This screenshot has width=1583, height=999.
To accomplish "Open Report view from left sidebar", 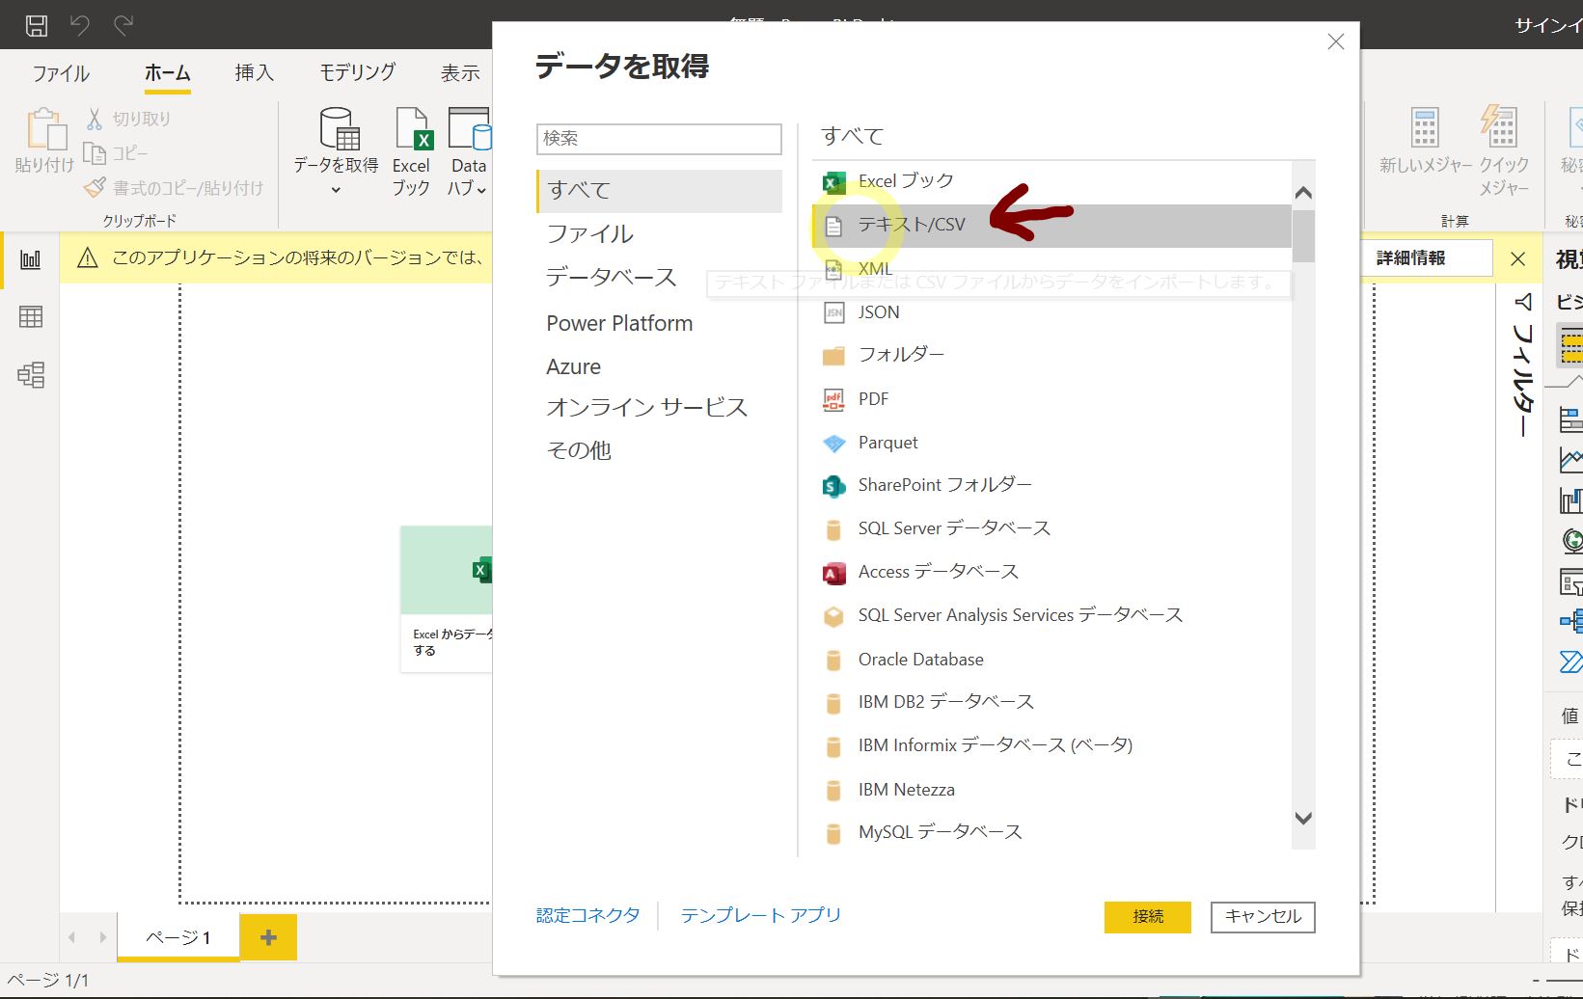I will tap(31, 259).
